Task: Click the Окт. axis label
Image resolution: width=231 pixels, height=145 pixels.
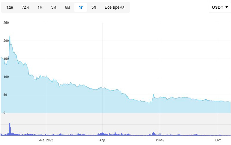Action: point(218,140)
